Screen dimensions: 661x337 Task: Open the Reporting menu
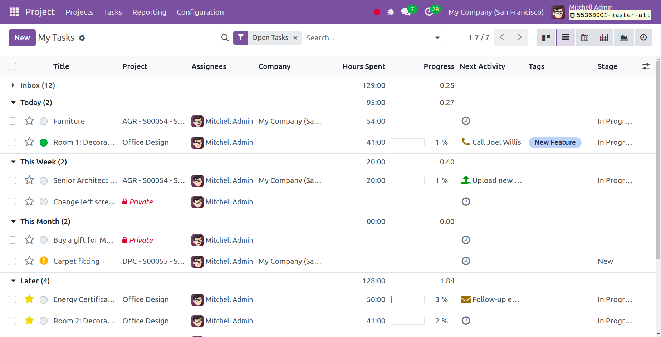pos(149,12)
